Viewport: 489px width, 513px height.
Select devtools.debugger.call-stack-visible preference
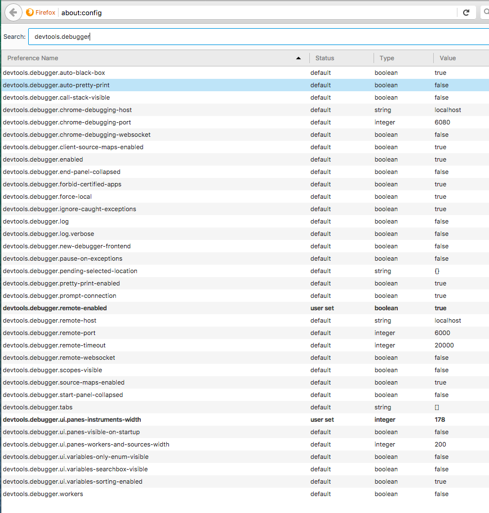pos(245,97)
